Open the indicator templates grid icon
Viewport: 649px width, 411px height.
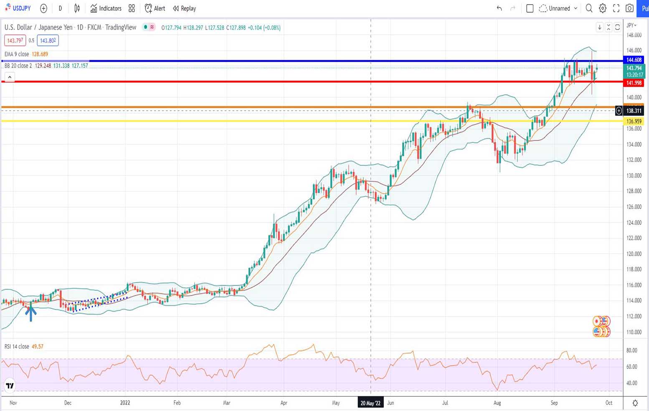132,8
